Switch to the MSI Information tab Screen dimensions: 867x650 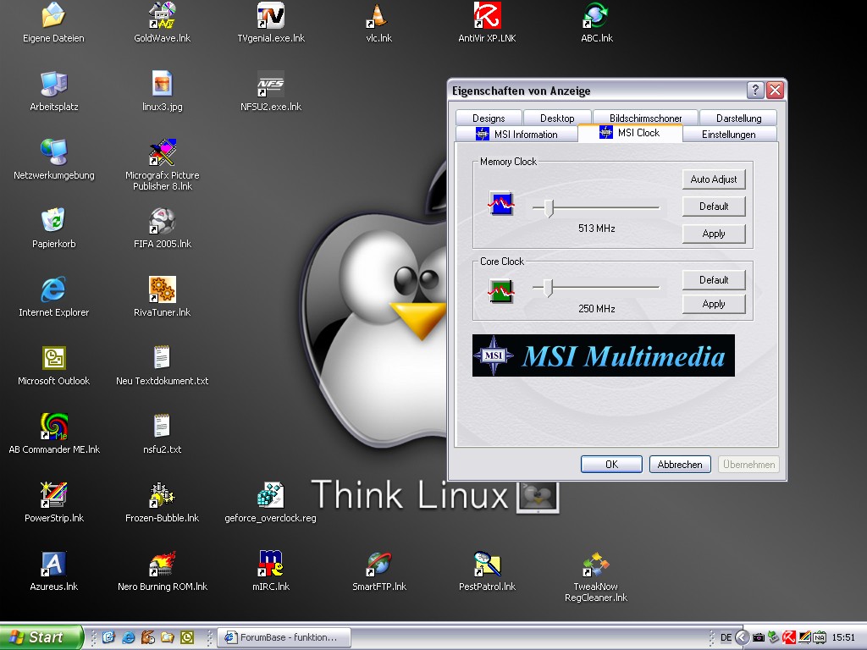[x=517, y=134]
